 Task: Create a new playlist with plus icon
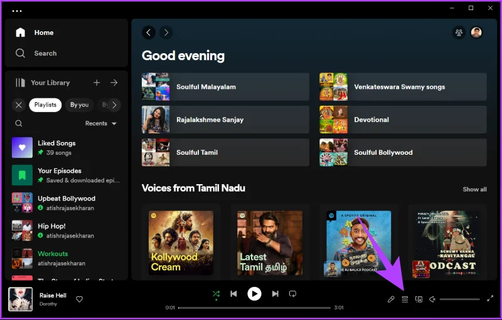tap(97, 83)
